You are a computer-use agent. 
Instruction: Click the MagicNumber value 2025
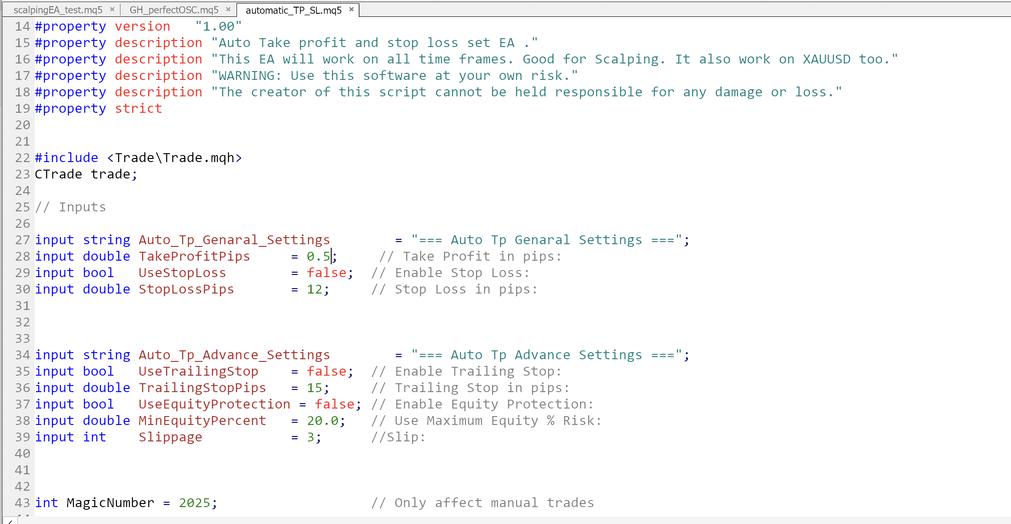[196, 503]
